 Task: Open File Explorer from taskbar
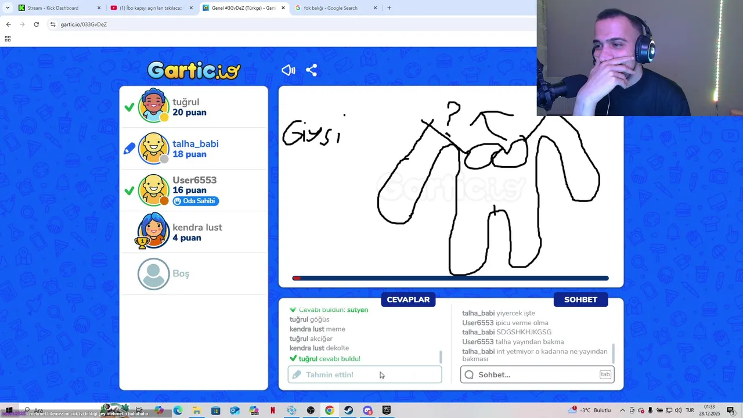[x=197, y=410]
